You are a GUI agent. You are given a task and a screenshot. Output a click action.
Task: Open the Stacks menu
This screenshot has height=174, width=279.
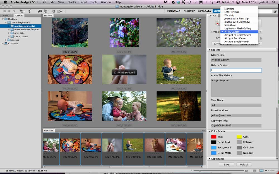tap(72, 2)
